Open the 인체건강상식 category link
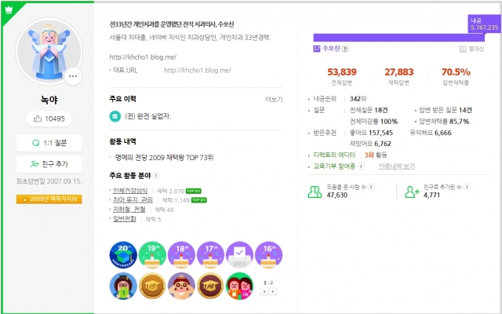The height and width of the screenshot is (314, 502). coord(130,191)
